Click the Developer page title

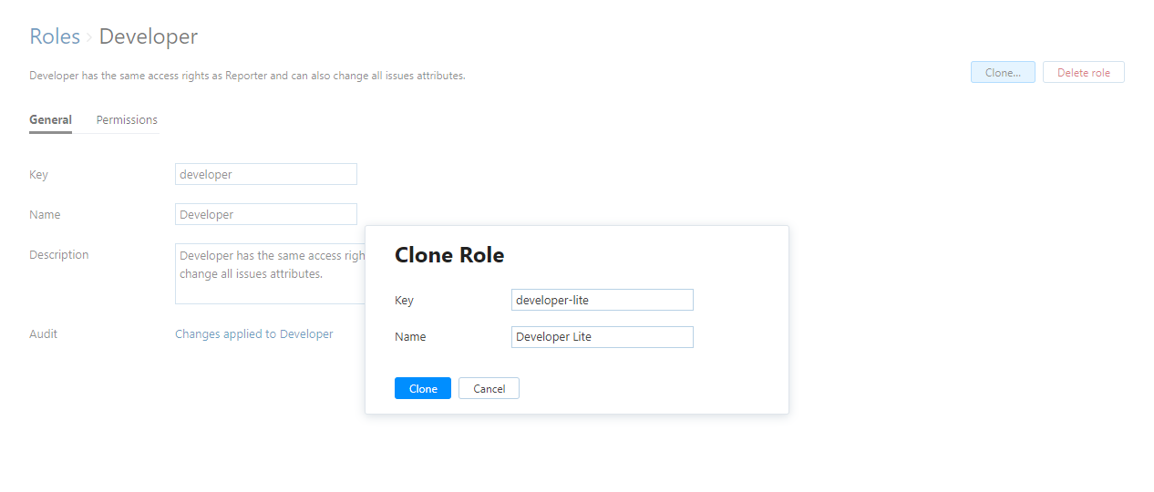[x=148, y=36]
